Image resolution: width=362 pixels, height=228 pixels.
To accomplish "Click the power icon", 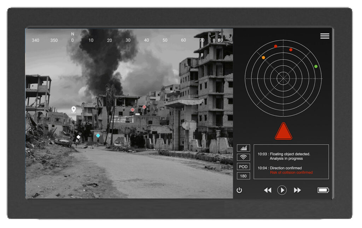I will tap(239, 190).
